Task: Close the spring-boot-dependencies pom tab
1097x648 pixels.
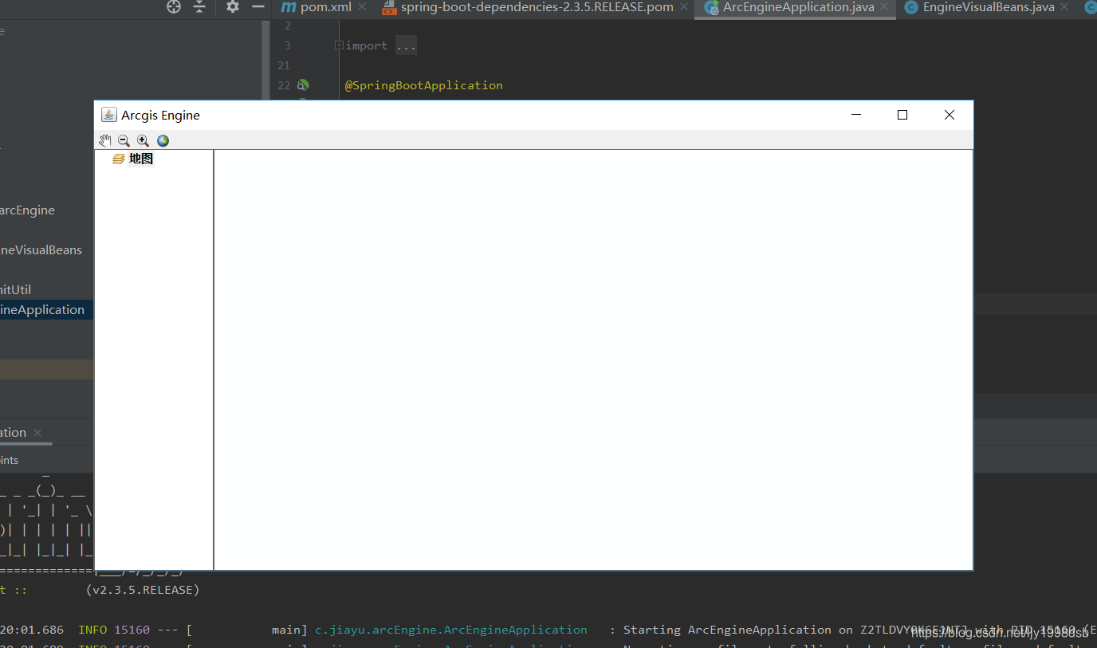Action: pyautogui.click(x=684, y=7)
